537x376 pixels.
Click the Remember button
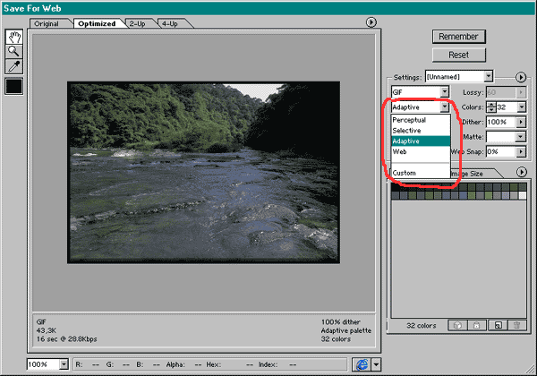coord(458,37)
